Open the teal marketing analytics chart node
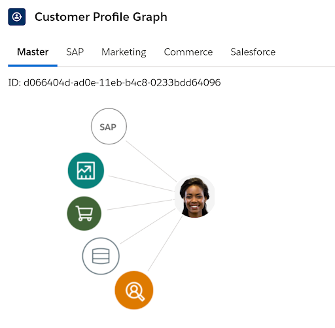The image size is (335, 328). click(86, 171)
